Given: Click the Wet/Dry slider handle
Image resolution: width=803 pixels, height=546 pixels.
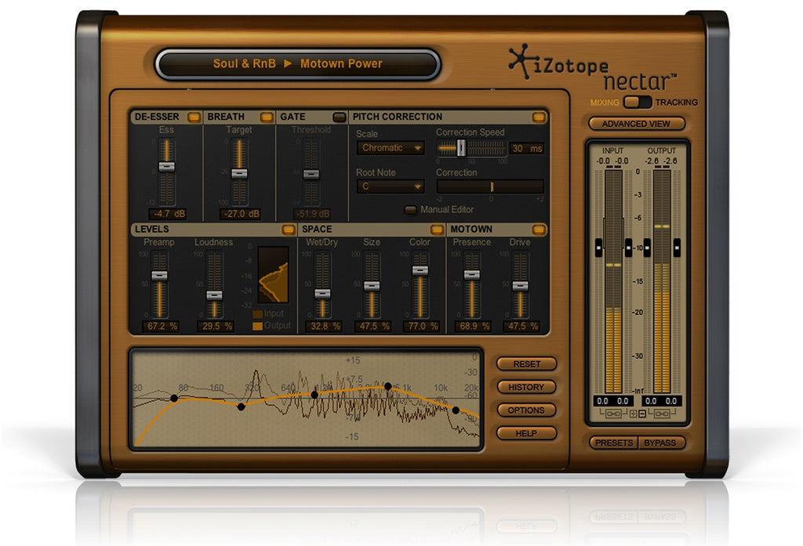Looking at the screenshot, I should tap(322, 294).
